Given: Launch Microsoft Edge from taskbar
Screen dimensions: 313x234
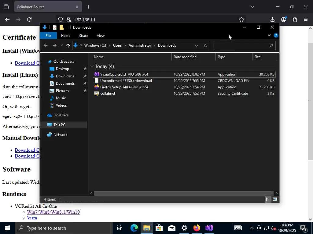Looking at the screenshot, I should pos(134,228).
